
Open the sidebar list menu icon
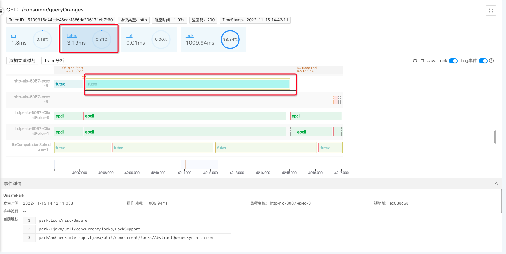[x=1, y=11]
